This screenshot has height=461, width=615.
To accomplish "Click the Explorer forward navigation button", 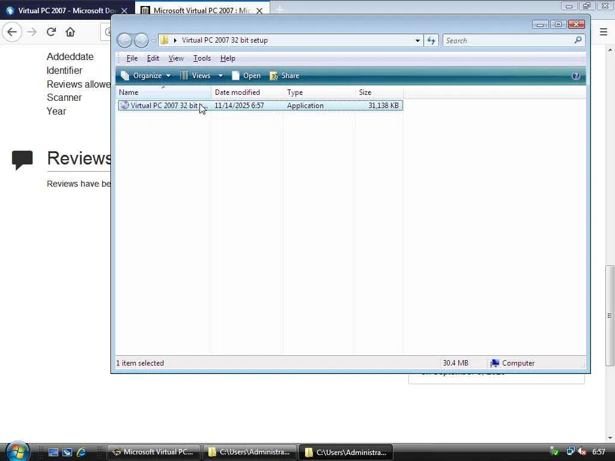I will 141,40.
